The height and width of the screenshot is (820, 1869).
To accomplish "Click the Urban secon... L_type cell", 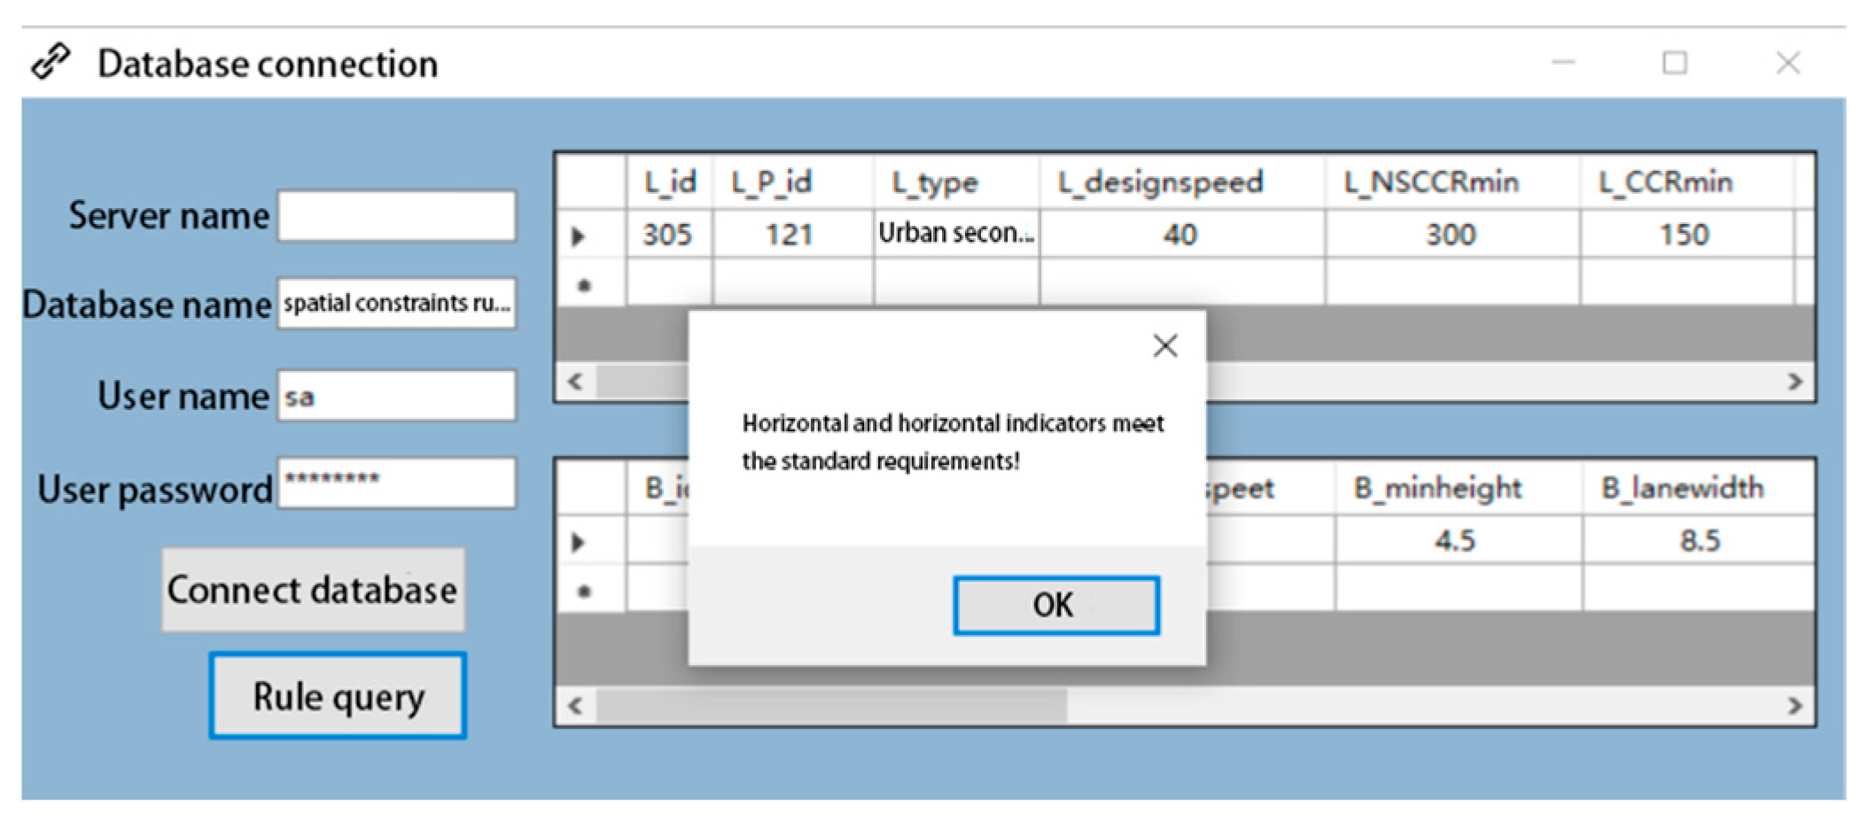I will (955, 234).
